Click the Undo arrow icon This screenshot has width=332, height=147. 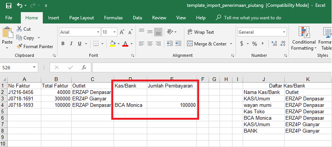point(19,6)
